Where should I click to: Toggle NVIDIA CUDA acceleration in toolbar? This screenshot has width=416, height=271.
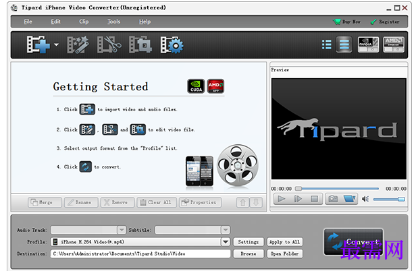[x=368, y=44]
